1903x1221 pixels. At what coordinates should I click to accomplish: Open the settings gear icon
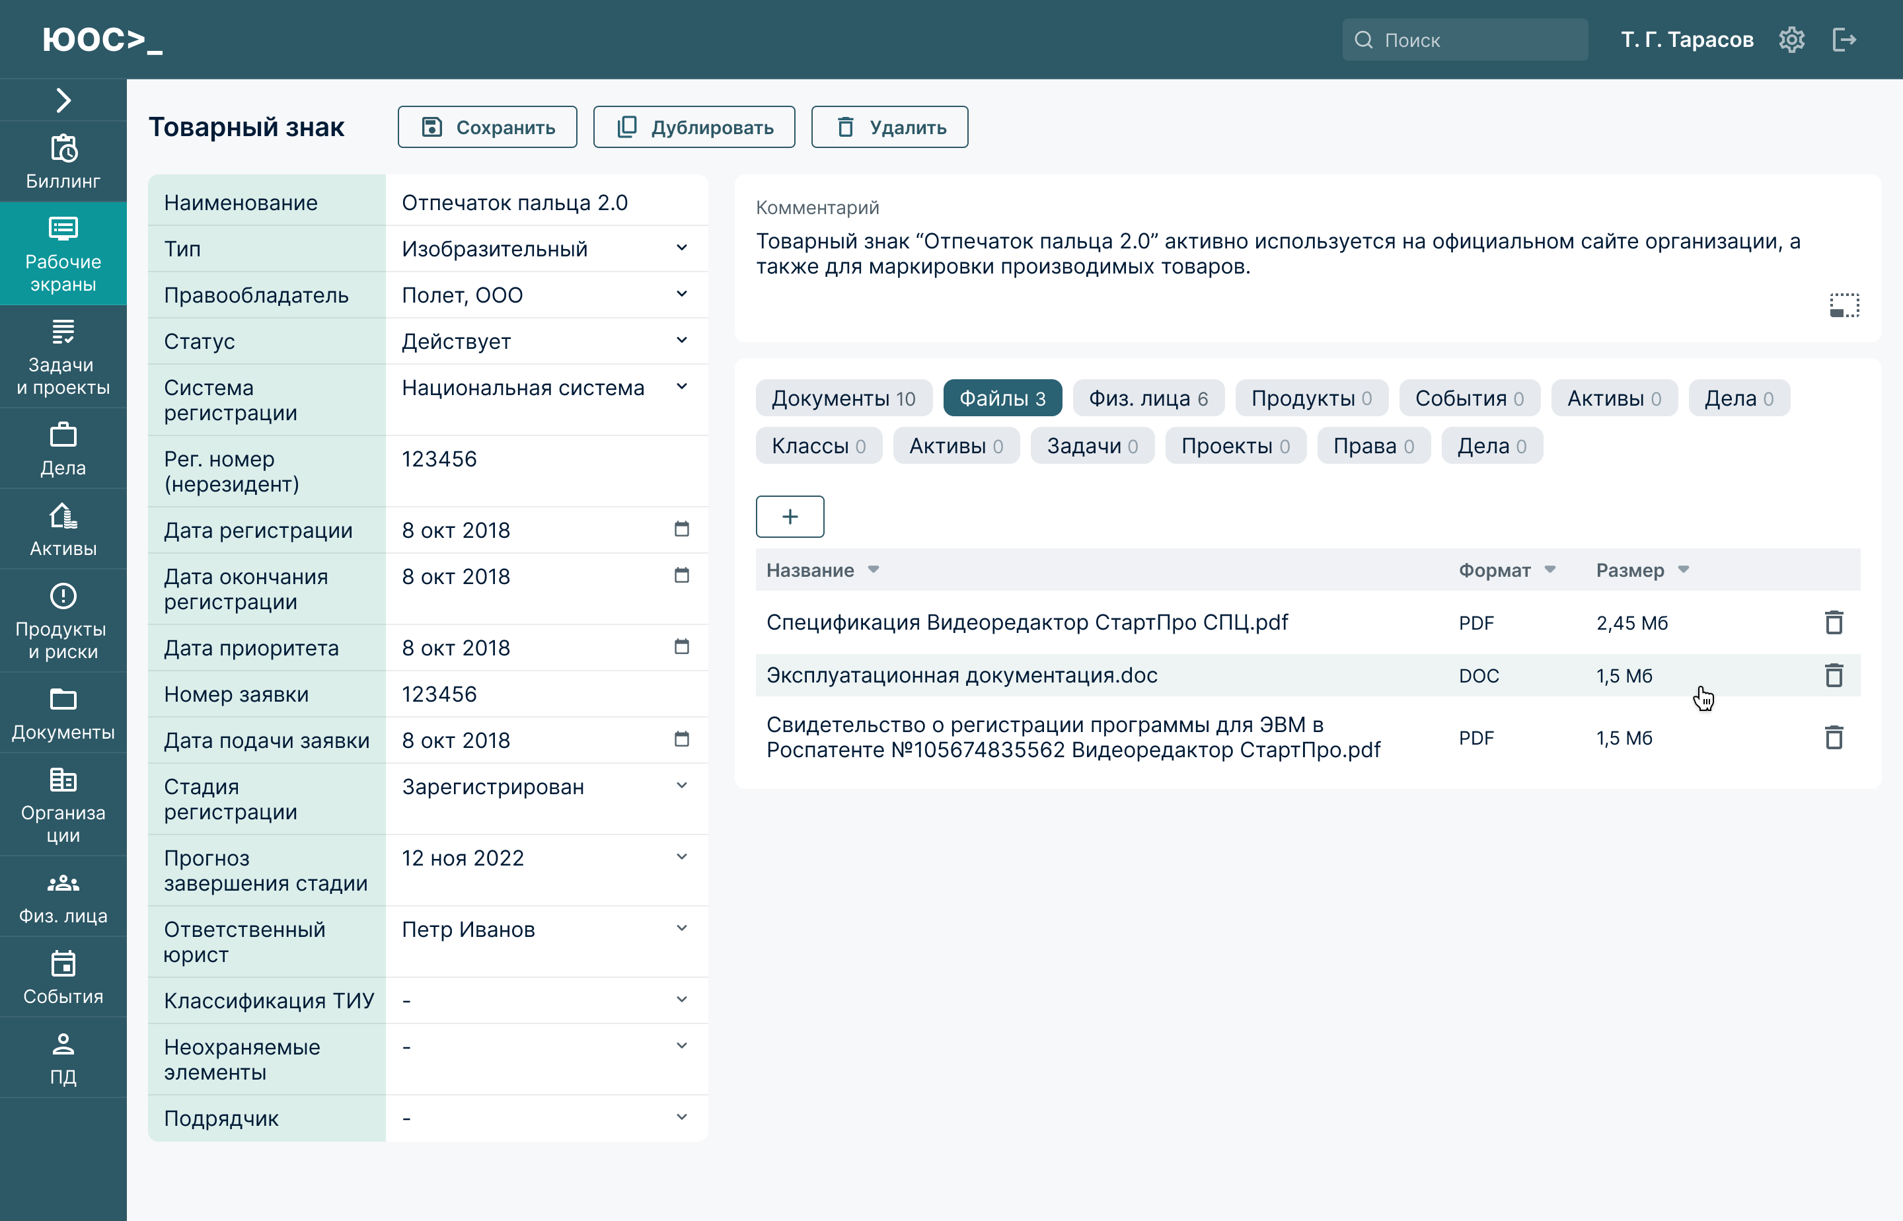(x=1791, y=40)
